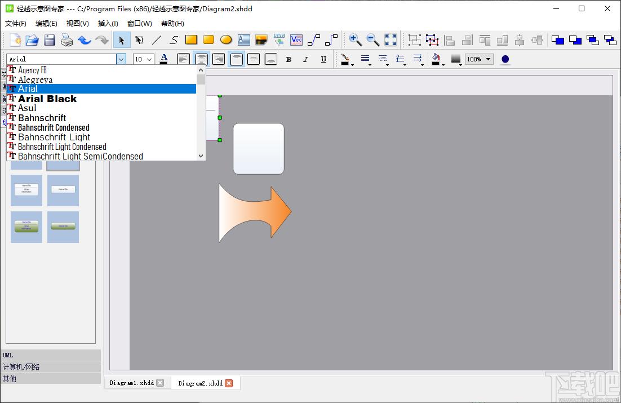Bring shape forward one level
Image resolution: width=621 pixels, height=403 pixels.
point(592,40)
